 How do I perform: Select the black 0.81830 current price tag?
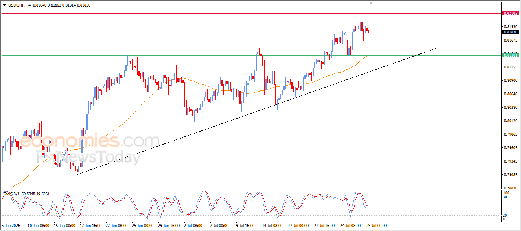[x=510, y=32]
